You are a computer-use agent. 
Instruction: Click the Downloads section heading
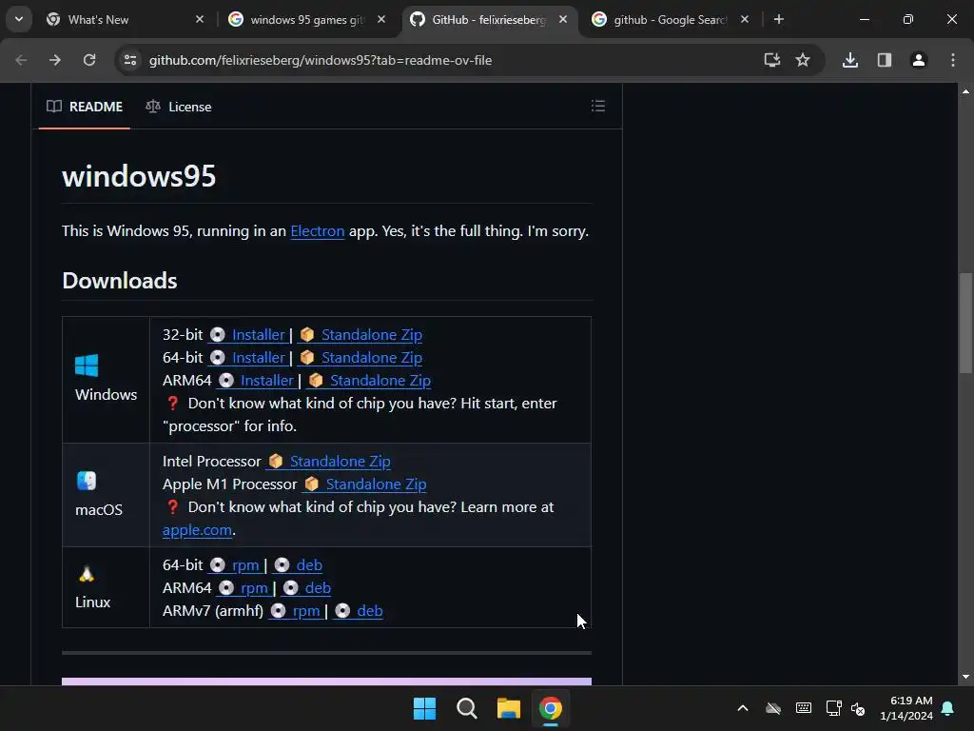pos(120,281)
